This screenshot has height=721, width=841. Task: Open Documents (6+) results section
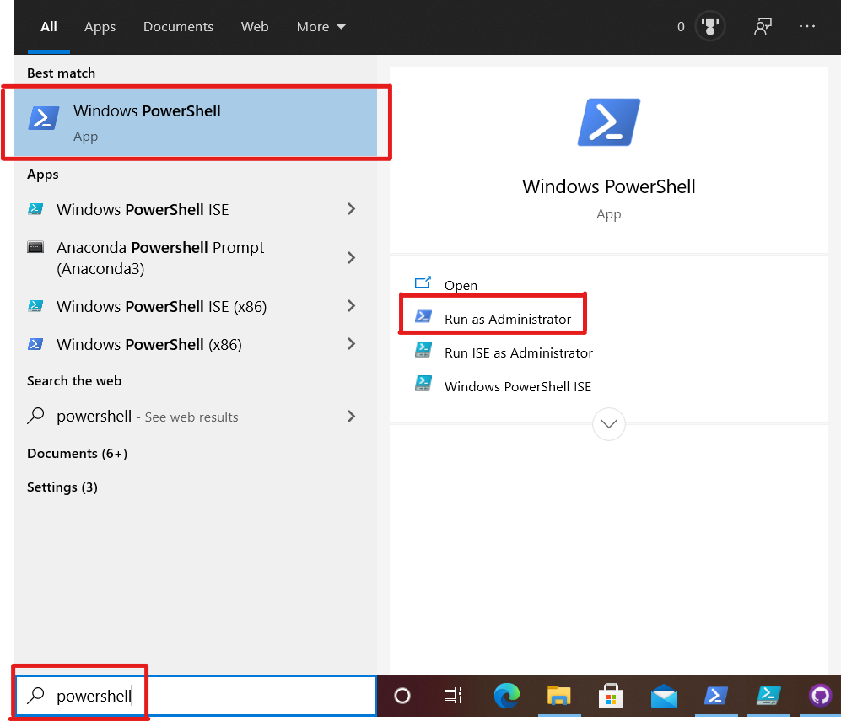point(78,454)
